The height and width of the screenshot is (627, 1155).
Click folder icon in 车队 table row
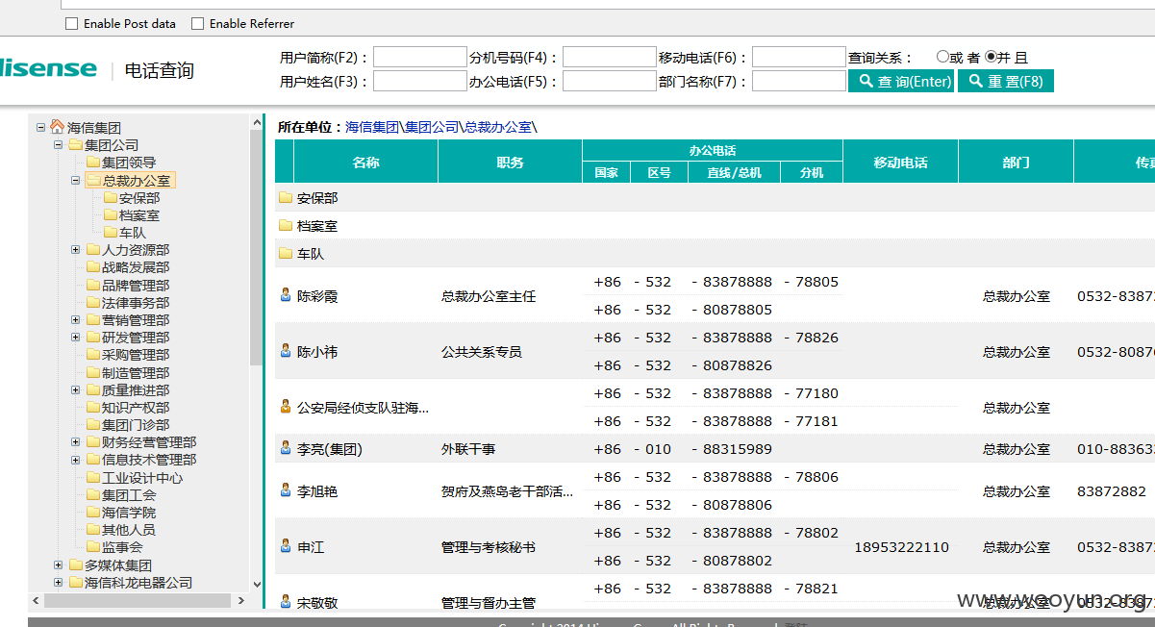[286, 254]
